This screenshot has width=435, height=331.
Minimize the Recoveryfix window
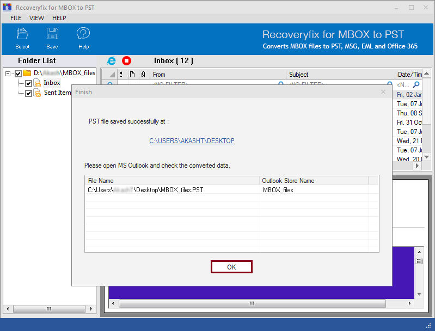396,8
